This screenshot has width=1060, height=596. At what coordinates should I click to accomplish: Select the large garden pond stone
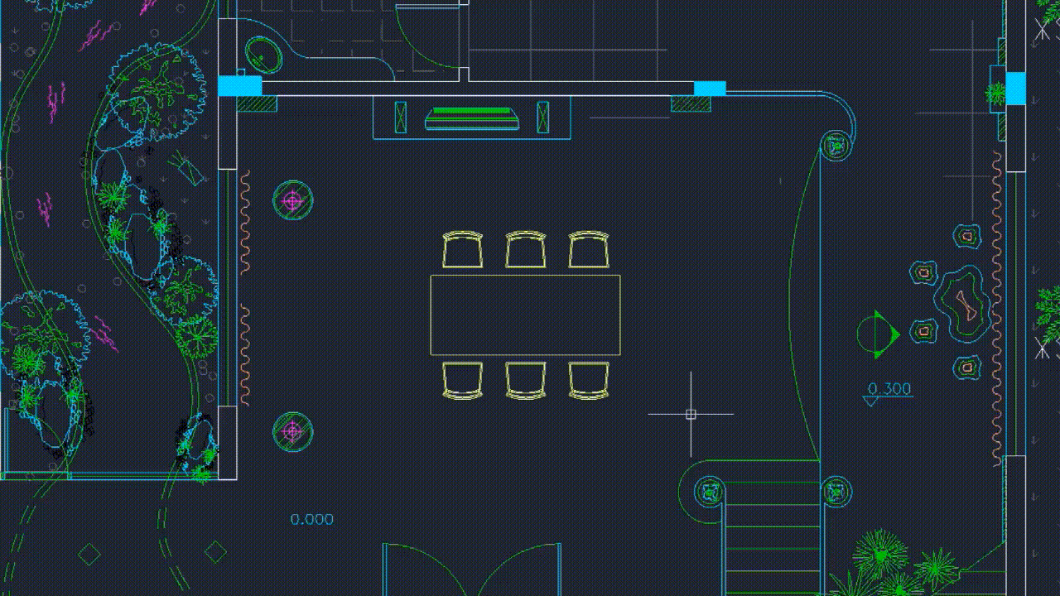coord(962,303)
